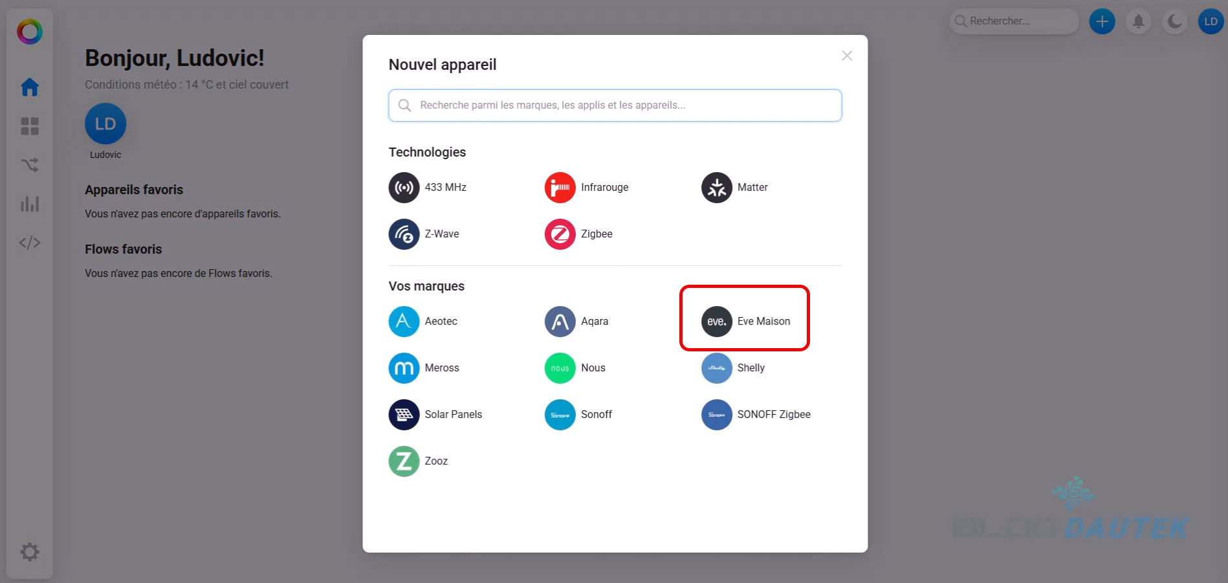Open the Insights bar chart icon
Screen dimensions: 1228x583
[x=30, y=204]
